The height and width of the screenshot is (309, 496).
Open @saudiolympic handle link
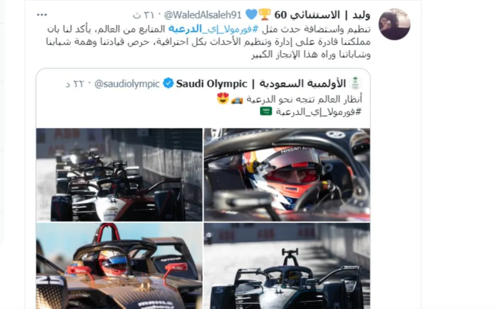point(127,84)
